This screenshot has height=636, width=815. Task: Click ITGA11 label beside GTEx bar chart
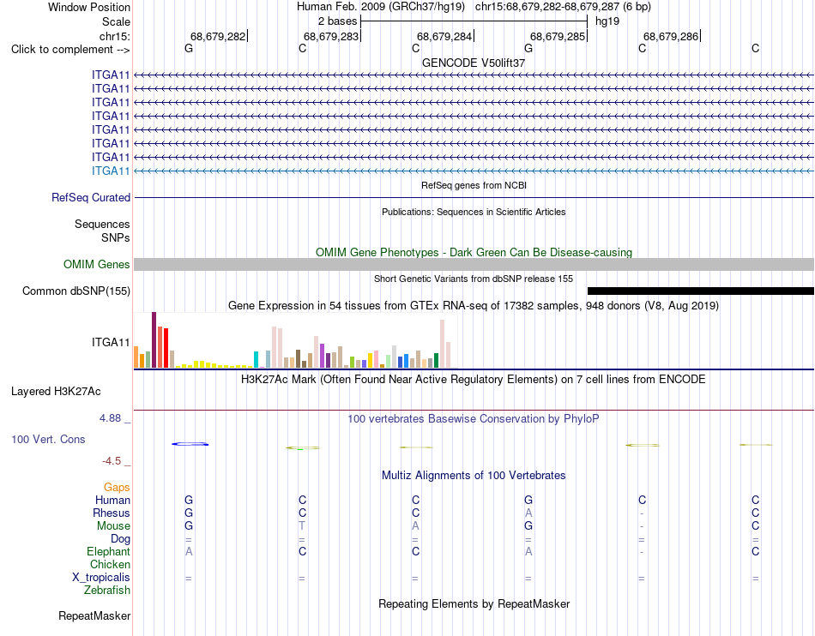tap(111, 342)
